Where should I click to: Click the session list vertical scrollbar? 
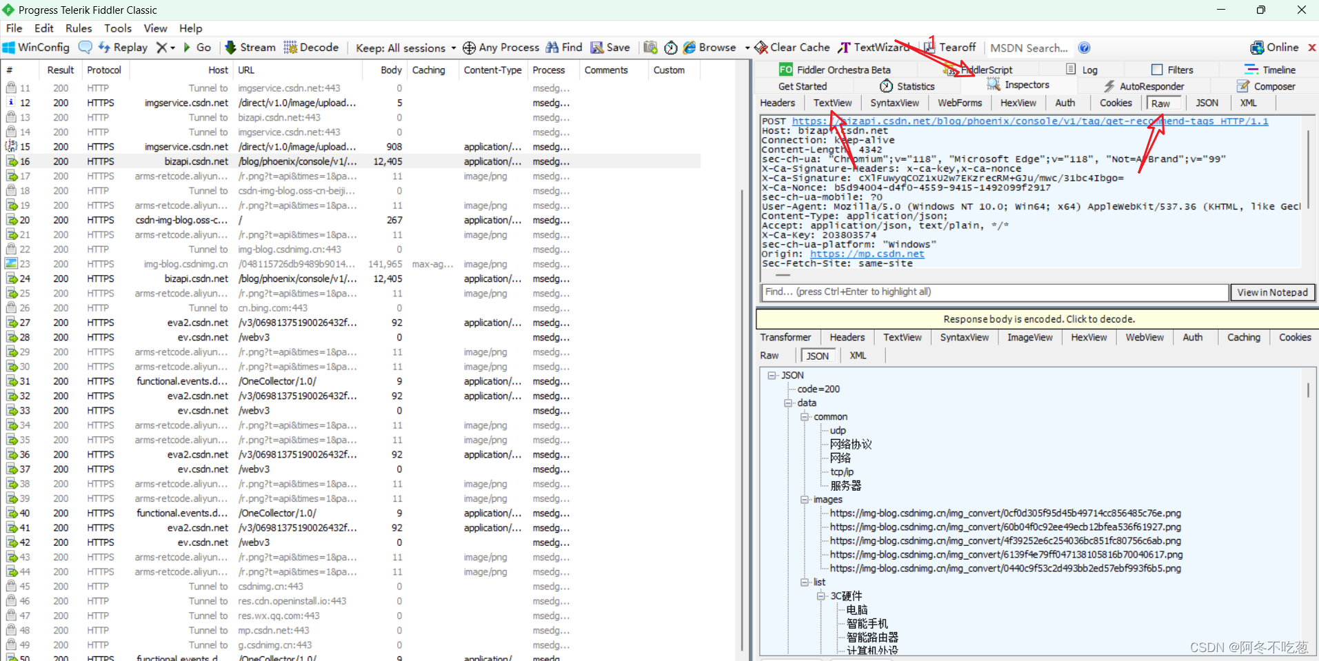pyautogui.click(x=742, y=420)
